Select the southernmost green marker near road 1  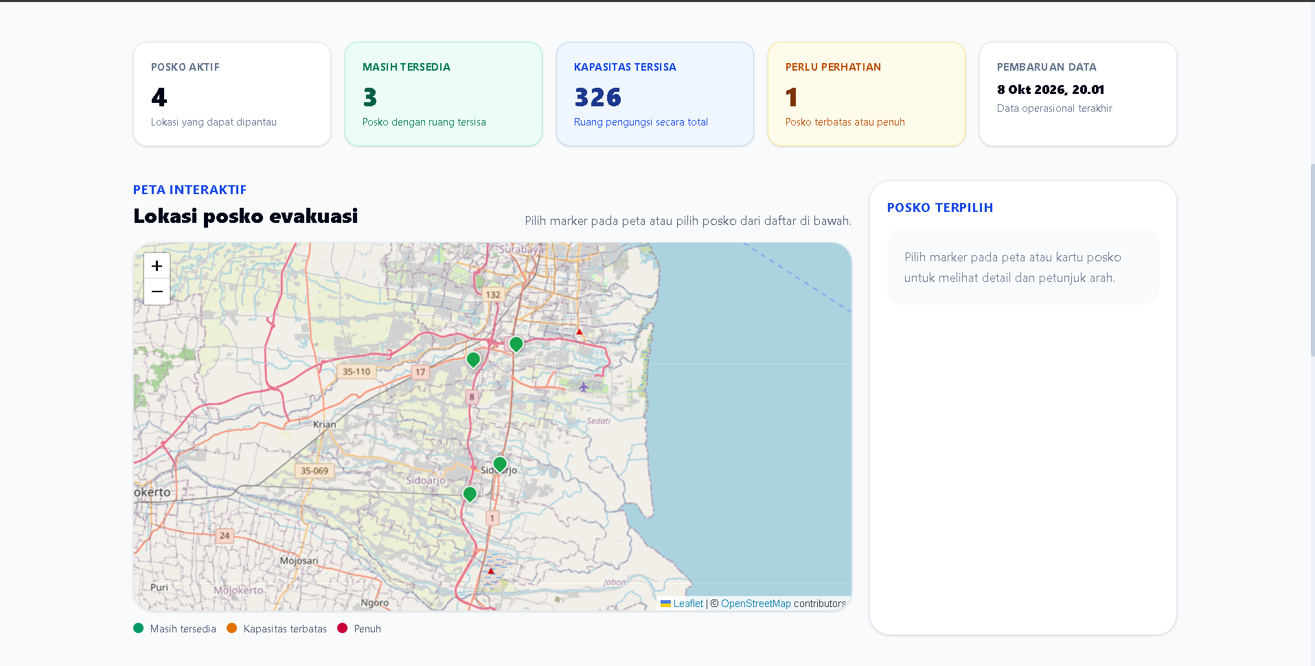point(470,495)
